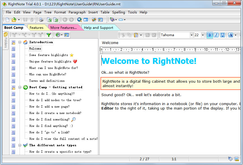Open the dropdown next to the compass icon
This screenshot has height=165, width=243.
coord(62,35)
